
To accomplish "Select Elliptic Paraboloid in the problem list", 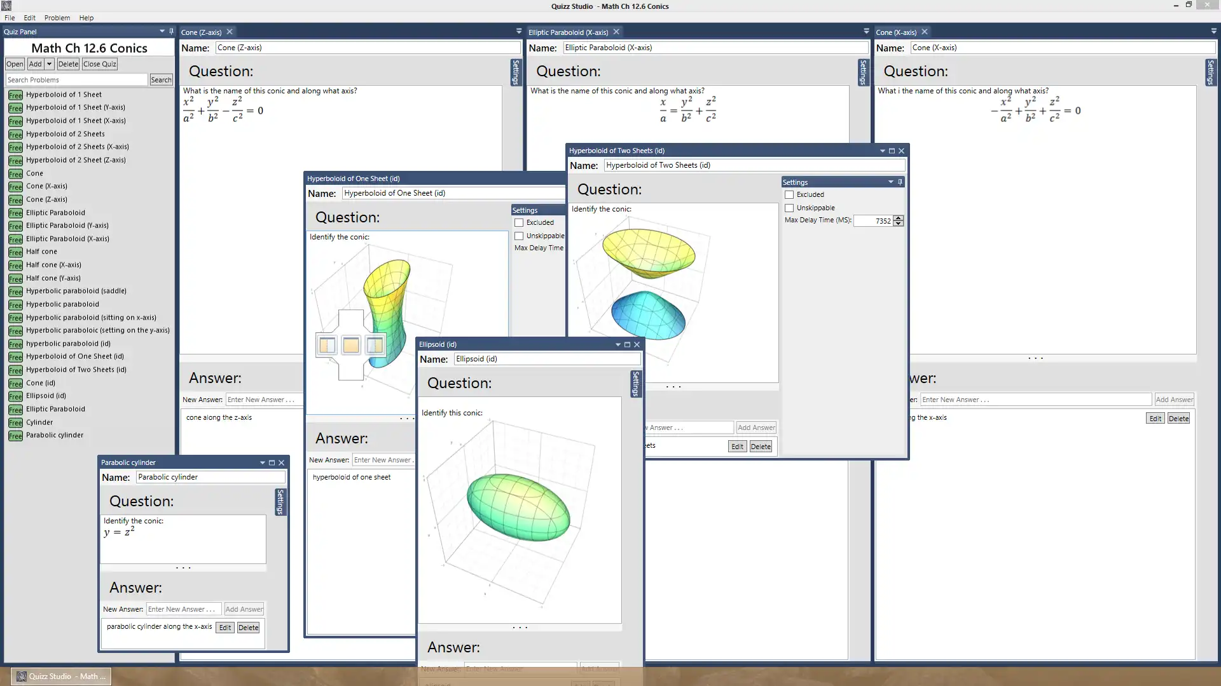I will pyautogui.click(x=55, y=212).
